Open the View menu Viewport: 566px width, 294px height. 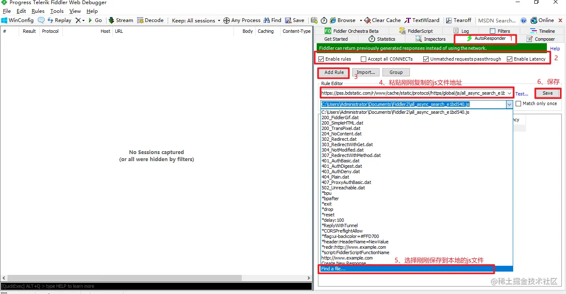tap(75, 11)
